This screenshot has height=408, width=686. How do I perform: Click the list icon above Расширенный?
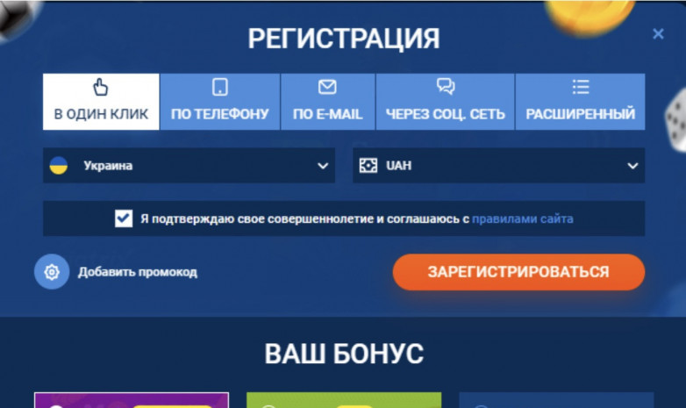(x=581, y=87)
